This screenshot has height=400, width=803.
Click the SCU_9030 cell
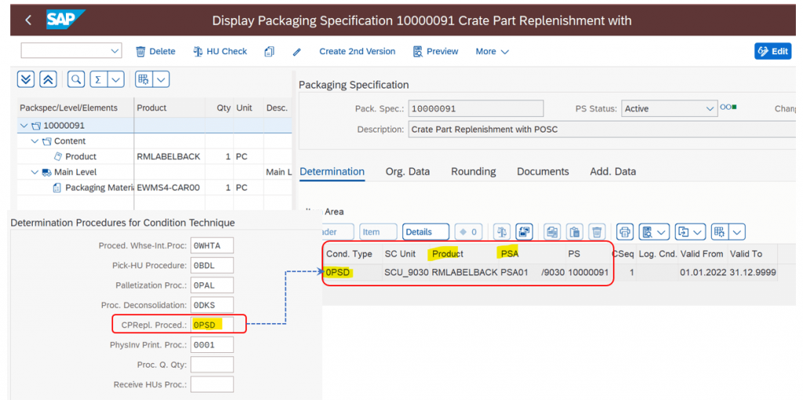click(406, 272)
